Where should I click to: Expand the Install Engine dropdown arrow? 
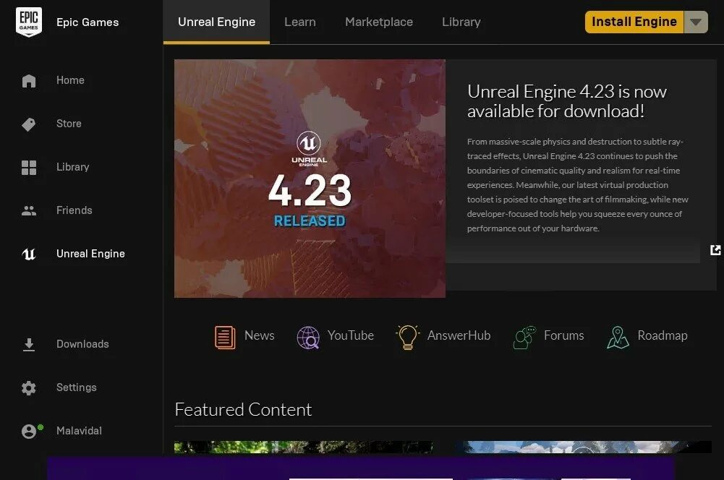pyautogui.click(x=696, y=22)
